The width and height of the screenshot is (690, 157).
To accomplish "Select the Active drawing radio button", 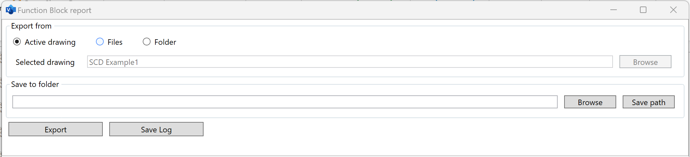I will [17, 42].
